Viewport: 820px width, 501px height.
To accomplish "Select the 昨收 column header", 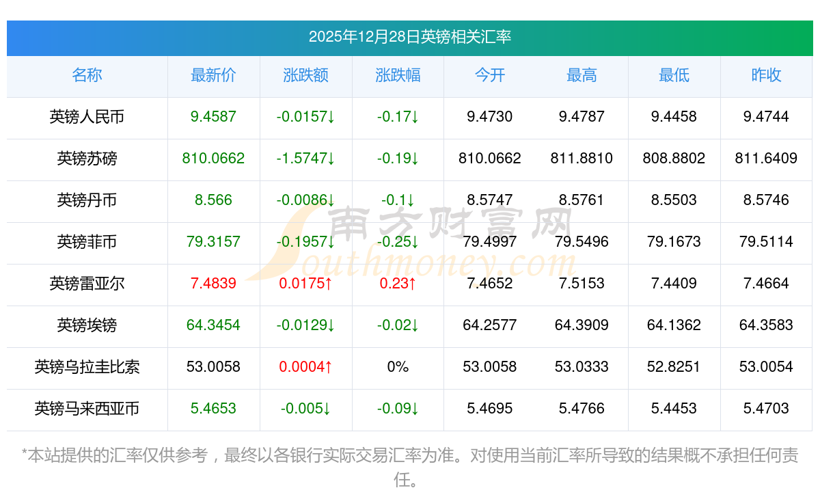I will 766,75.
